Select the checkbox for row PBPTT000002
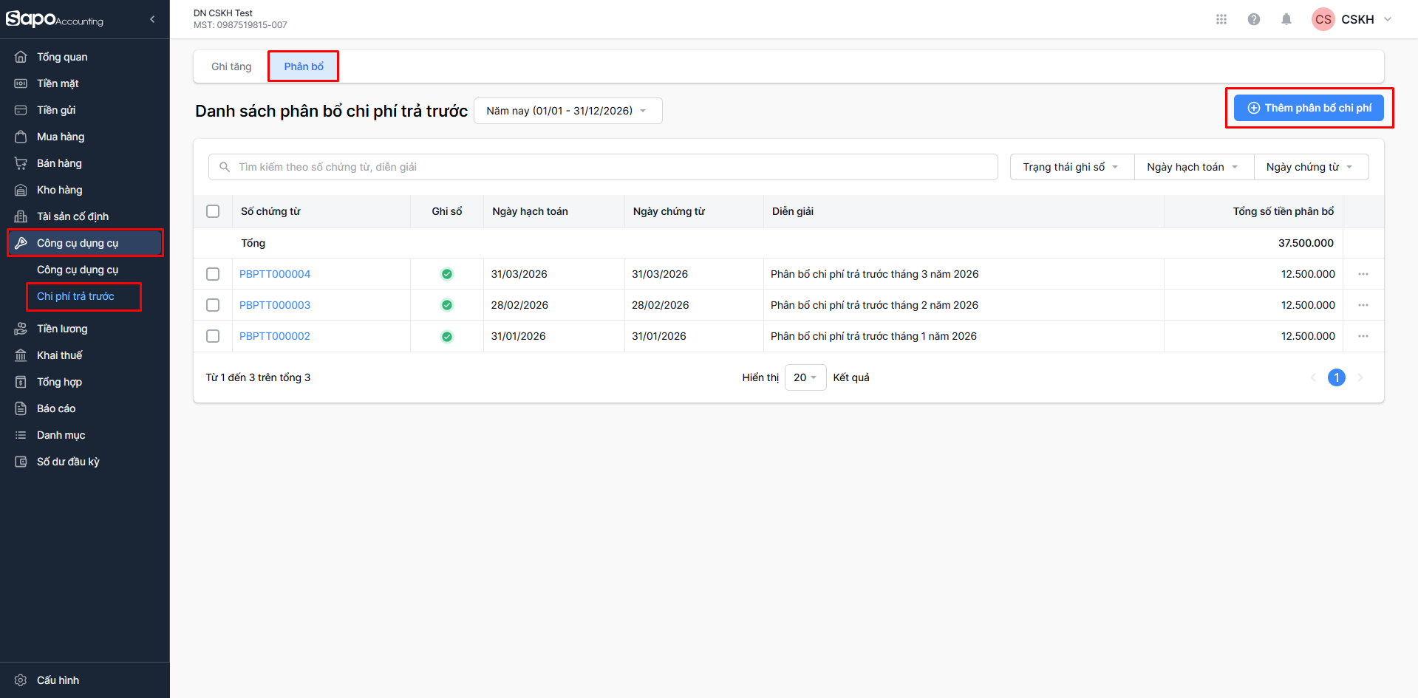This screenshot has width=1418, height=698. [213, 336]
